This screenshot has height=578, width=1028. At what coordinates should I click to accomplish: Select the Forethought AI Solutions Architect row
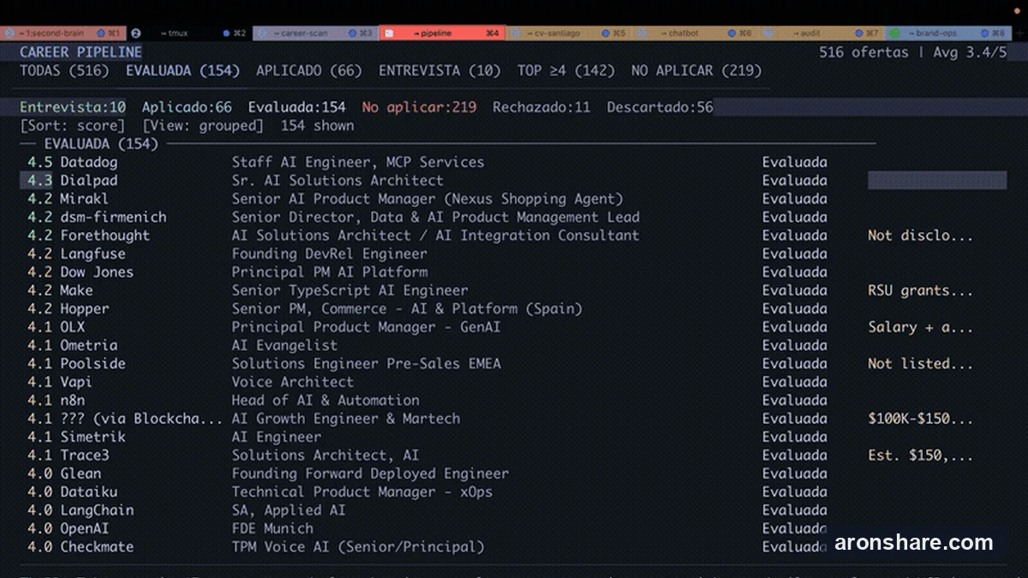point(514,235)
